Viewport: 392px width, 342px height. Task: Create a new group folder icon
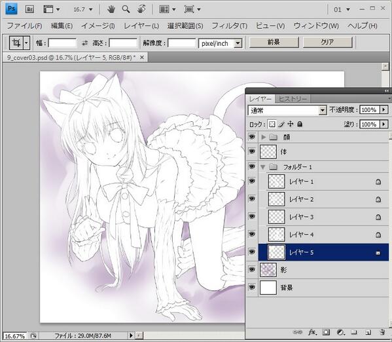click(x=353, y=332)
